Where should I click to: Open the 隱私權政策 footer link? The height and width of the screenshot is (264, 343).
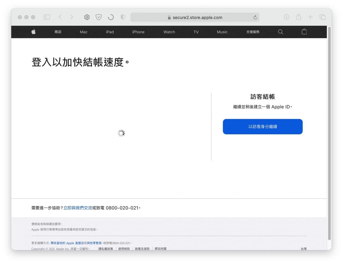105,249
